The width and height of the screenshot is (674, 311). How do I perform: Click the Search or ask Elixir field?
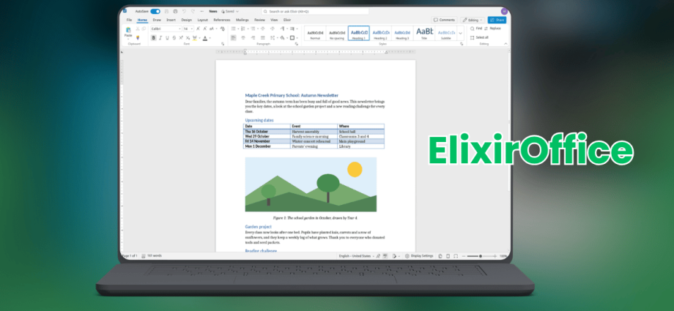pos(316,11)
